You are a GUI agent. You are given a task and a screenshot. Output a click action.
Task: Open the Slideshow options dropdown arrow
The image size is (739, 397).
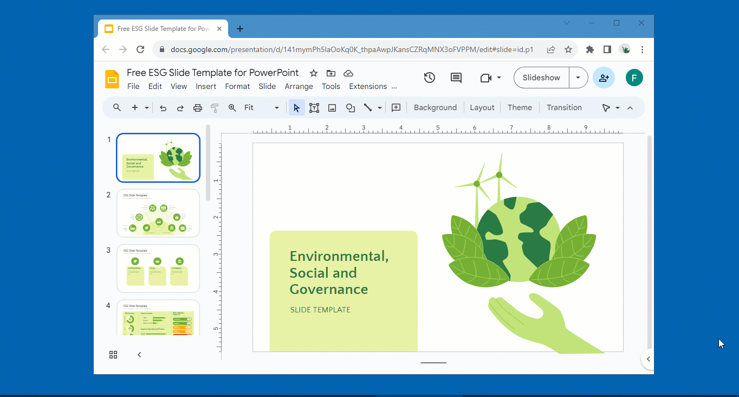pyautogui.click(x=578, y=78)
